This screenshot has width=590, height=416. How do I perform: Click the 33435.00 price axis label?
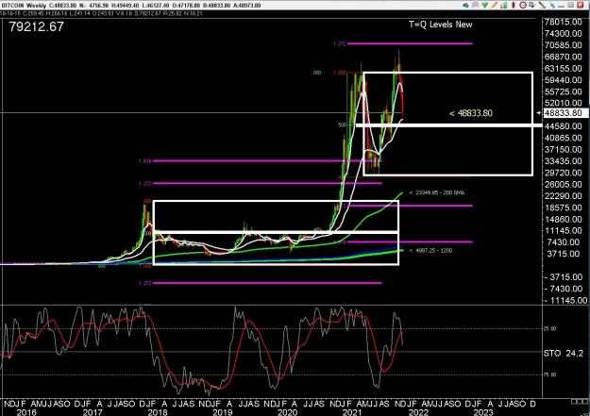tap(563, 161)
